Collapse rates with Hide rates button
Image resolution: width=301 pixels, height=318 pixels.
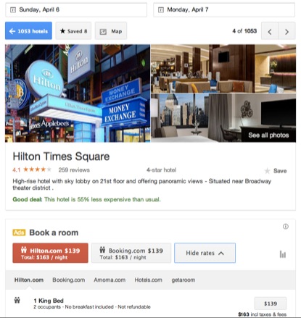[x=205, y=253]
